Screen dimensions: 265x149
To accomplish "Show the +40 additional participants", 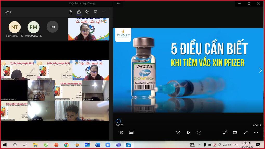I will [52, 27].
